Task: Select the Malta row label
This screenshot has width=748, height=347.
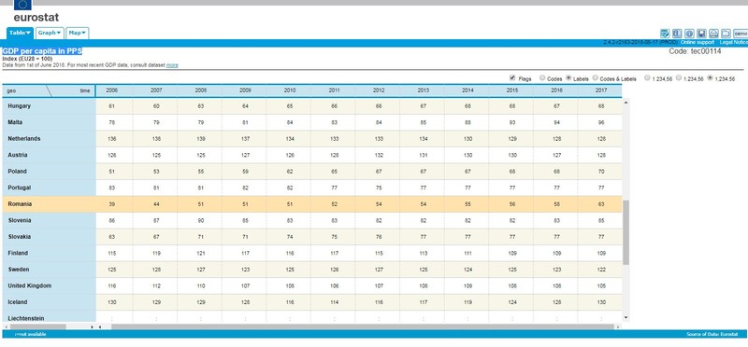Action: click(15, 122)
